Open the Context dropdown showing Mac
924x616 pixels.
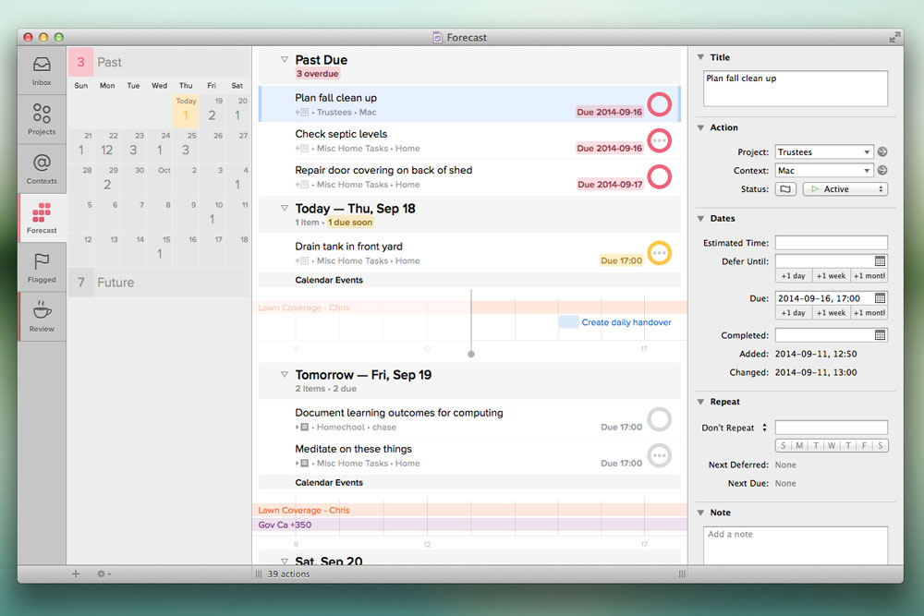(x=824, y=170)
